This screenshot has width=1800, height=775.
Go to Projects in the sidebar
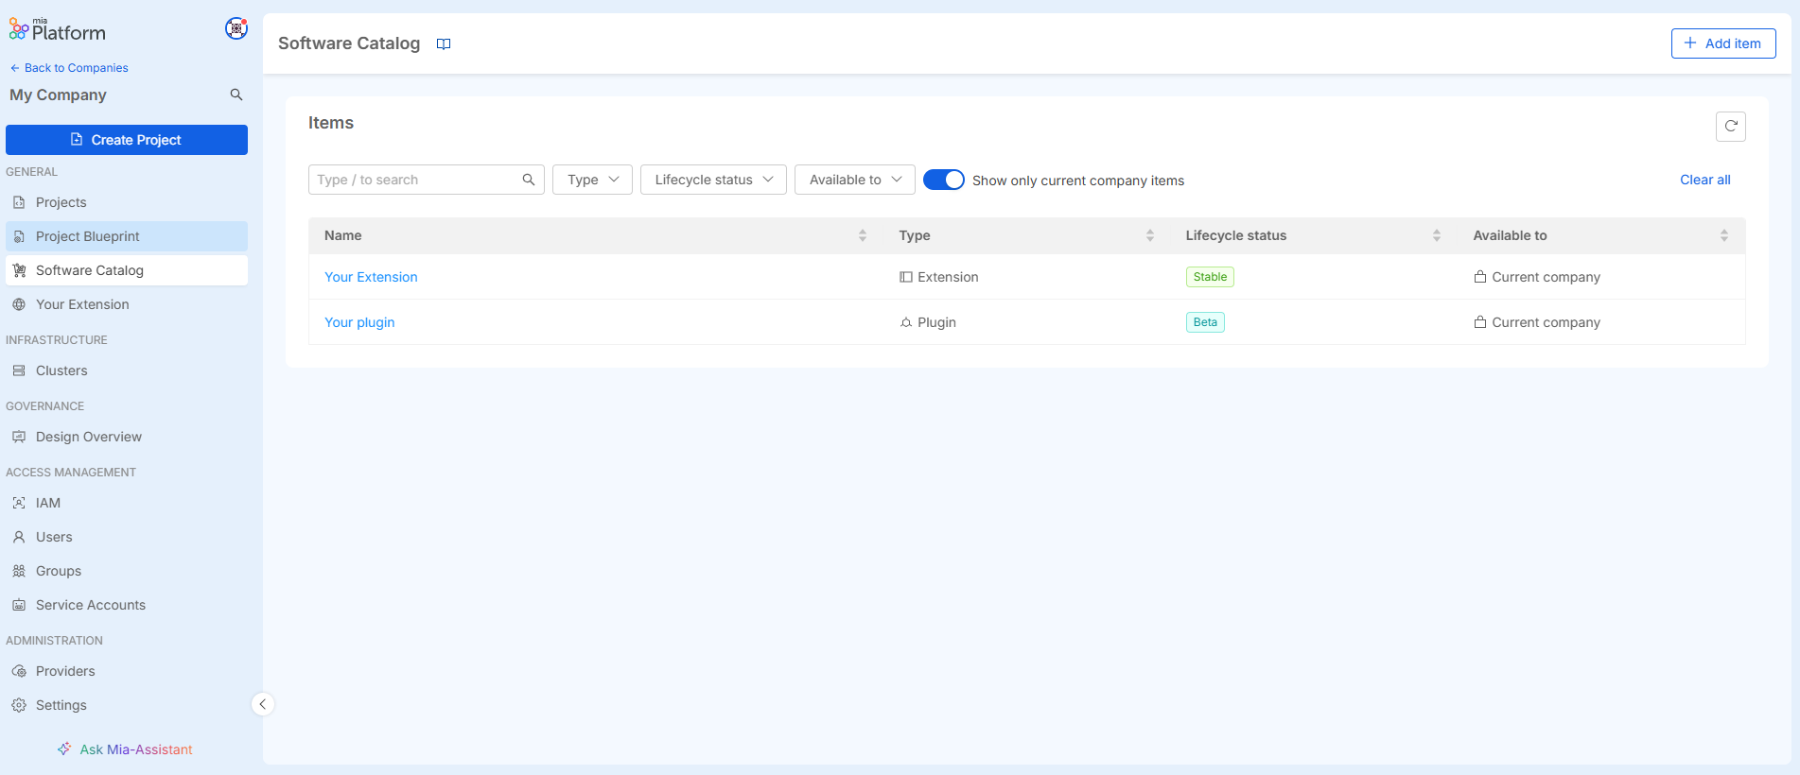pyautogui.click(x=61, y=202)
